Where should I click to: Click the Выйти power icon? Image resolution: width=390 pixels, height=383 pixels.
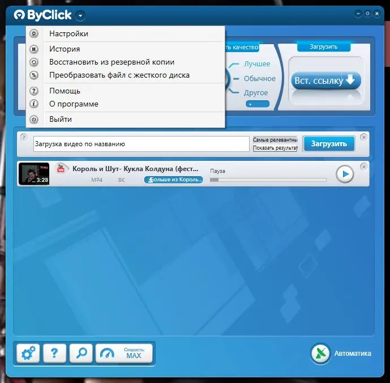[34, 120]
